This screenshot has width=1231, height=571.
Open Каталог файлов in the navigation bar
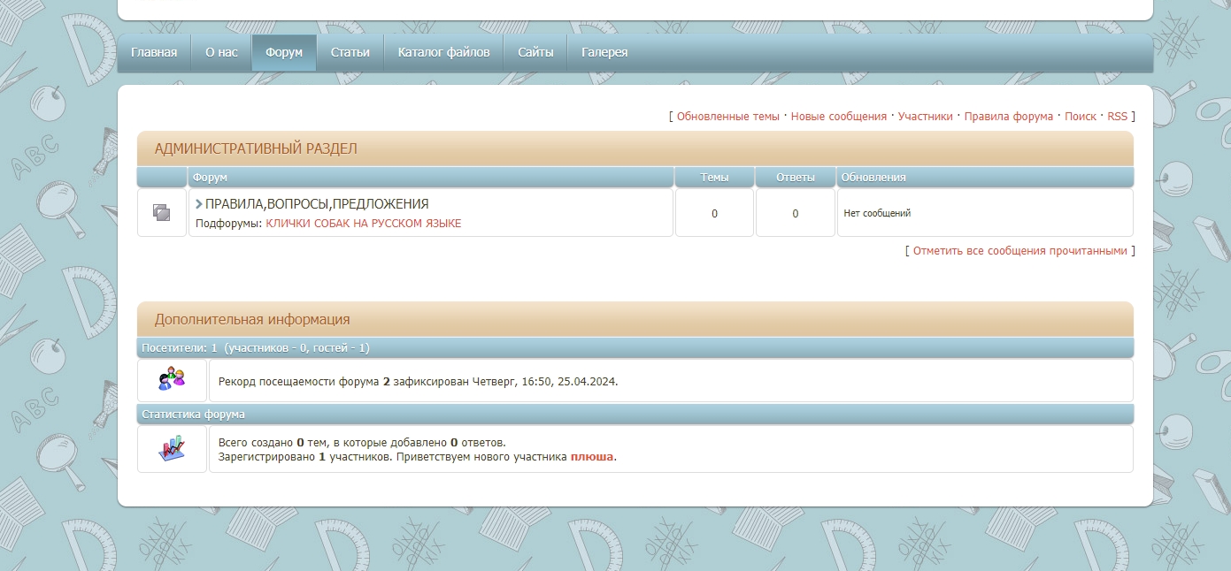pos(443,52)
